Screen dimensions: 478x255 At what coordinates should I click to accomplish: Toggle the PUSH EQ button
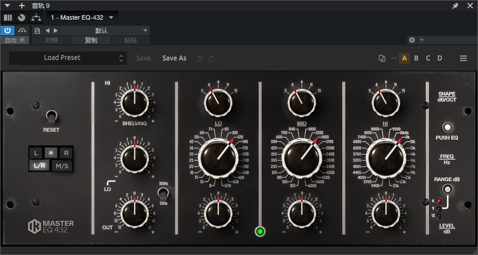pos(447,127)
